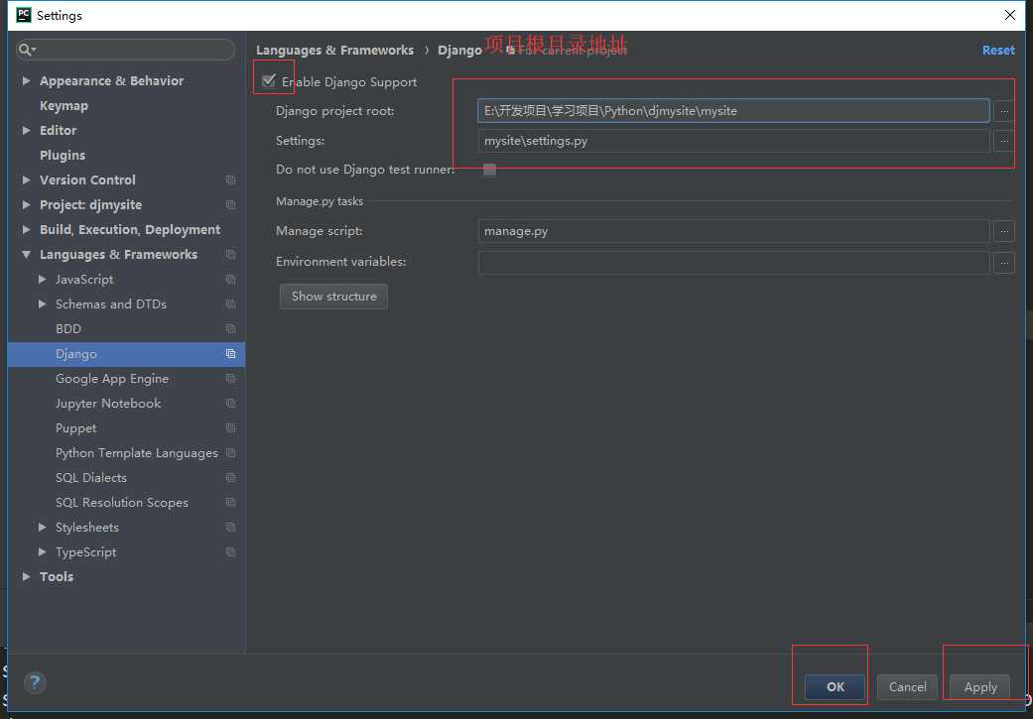Expand Build, Execution, Deployment section

[27, 230]
